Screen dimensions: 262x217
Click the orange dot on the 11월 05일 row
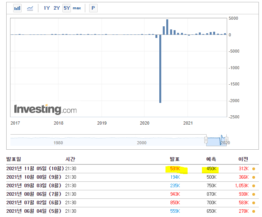coord(253,169)
